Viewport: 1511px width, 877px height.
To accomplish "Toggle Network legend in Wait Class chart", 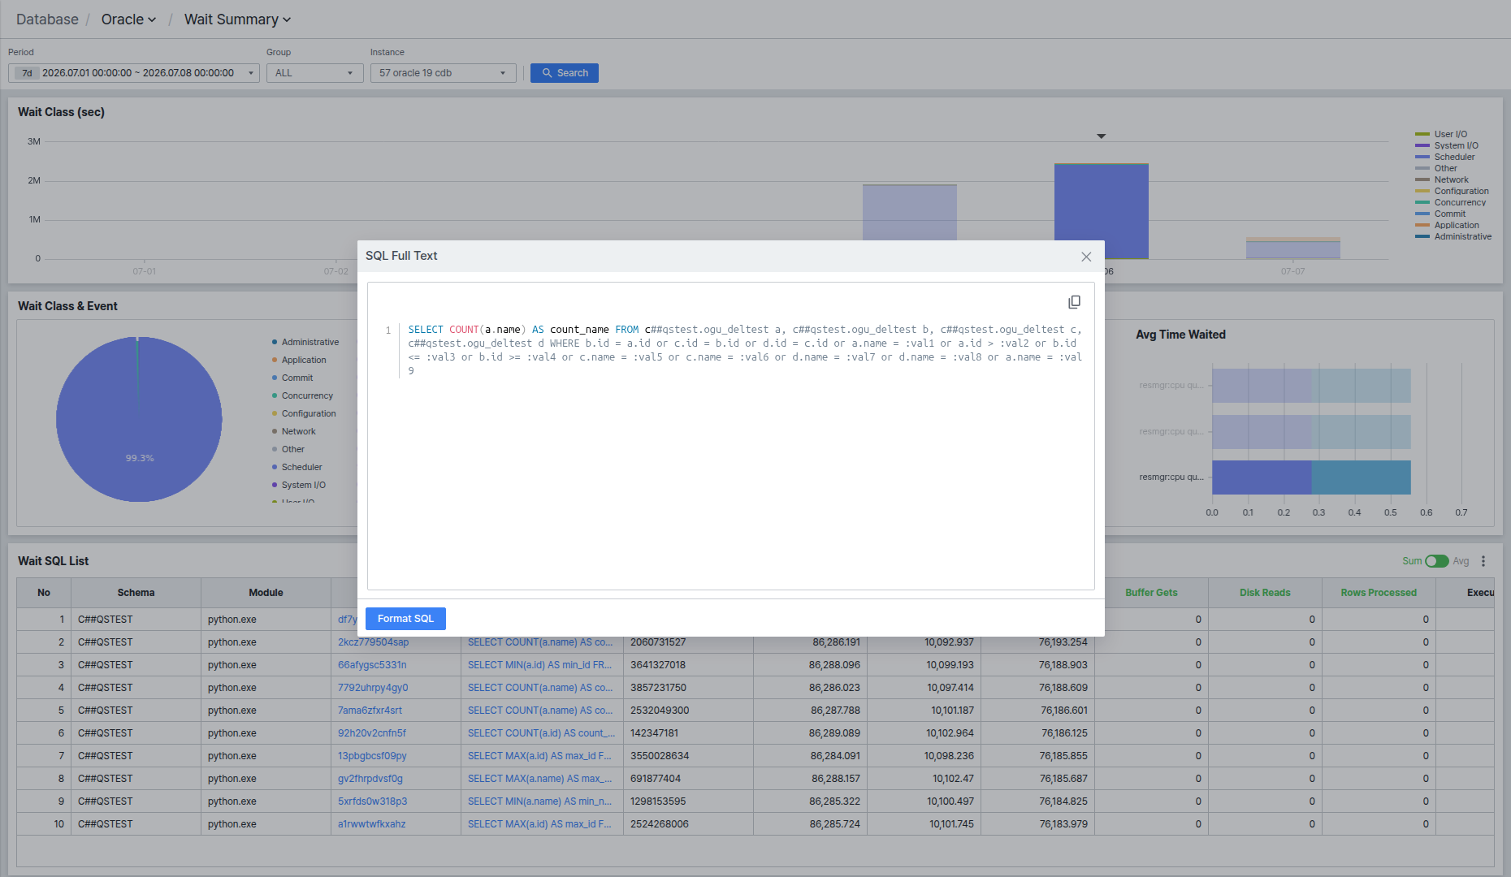I will [1442, 179].
